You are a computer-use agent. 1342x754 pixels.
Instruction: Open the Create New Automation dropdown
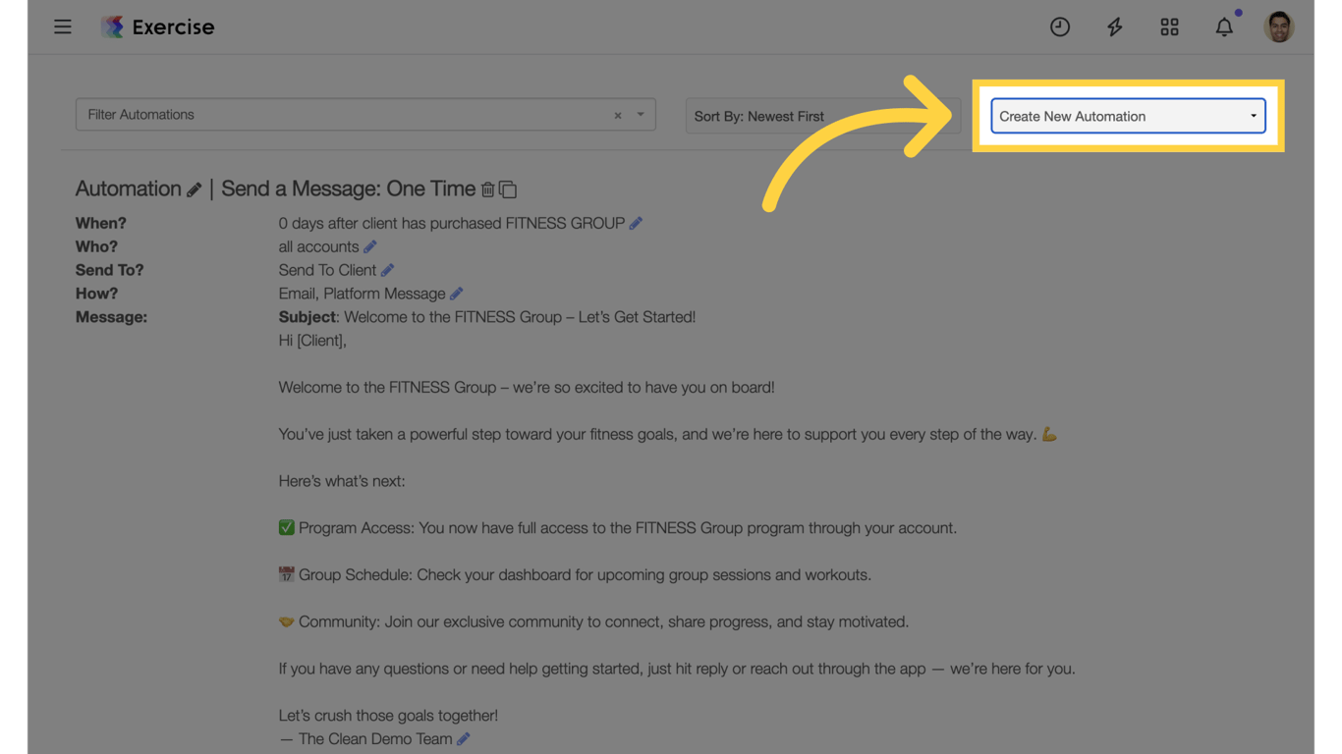pyautogui.click(x=1127, y=116)
